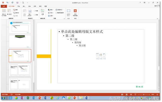Open the Background group dialog launcher

64,19
